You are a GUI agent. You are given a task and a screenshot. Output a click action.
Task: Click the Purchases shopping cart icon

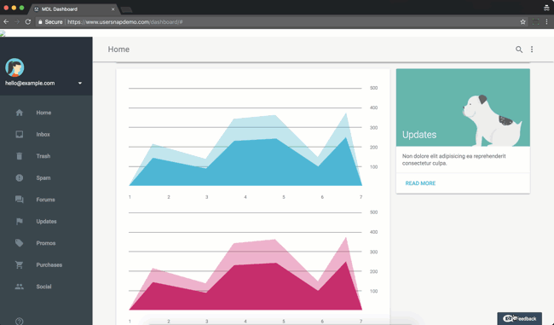point(20,265)
